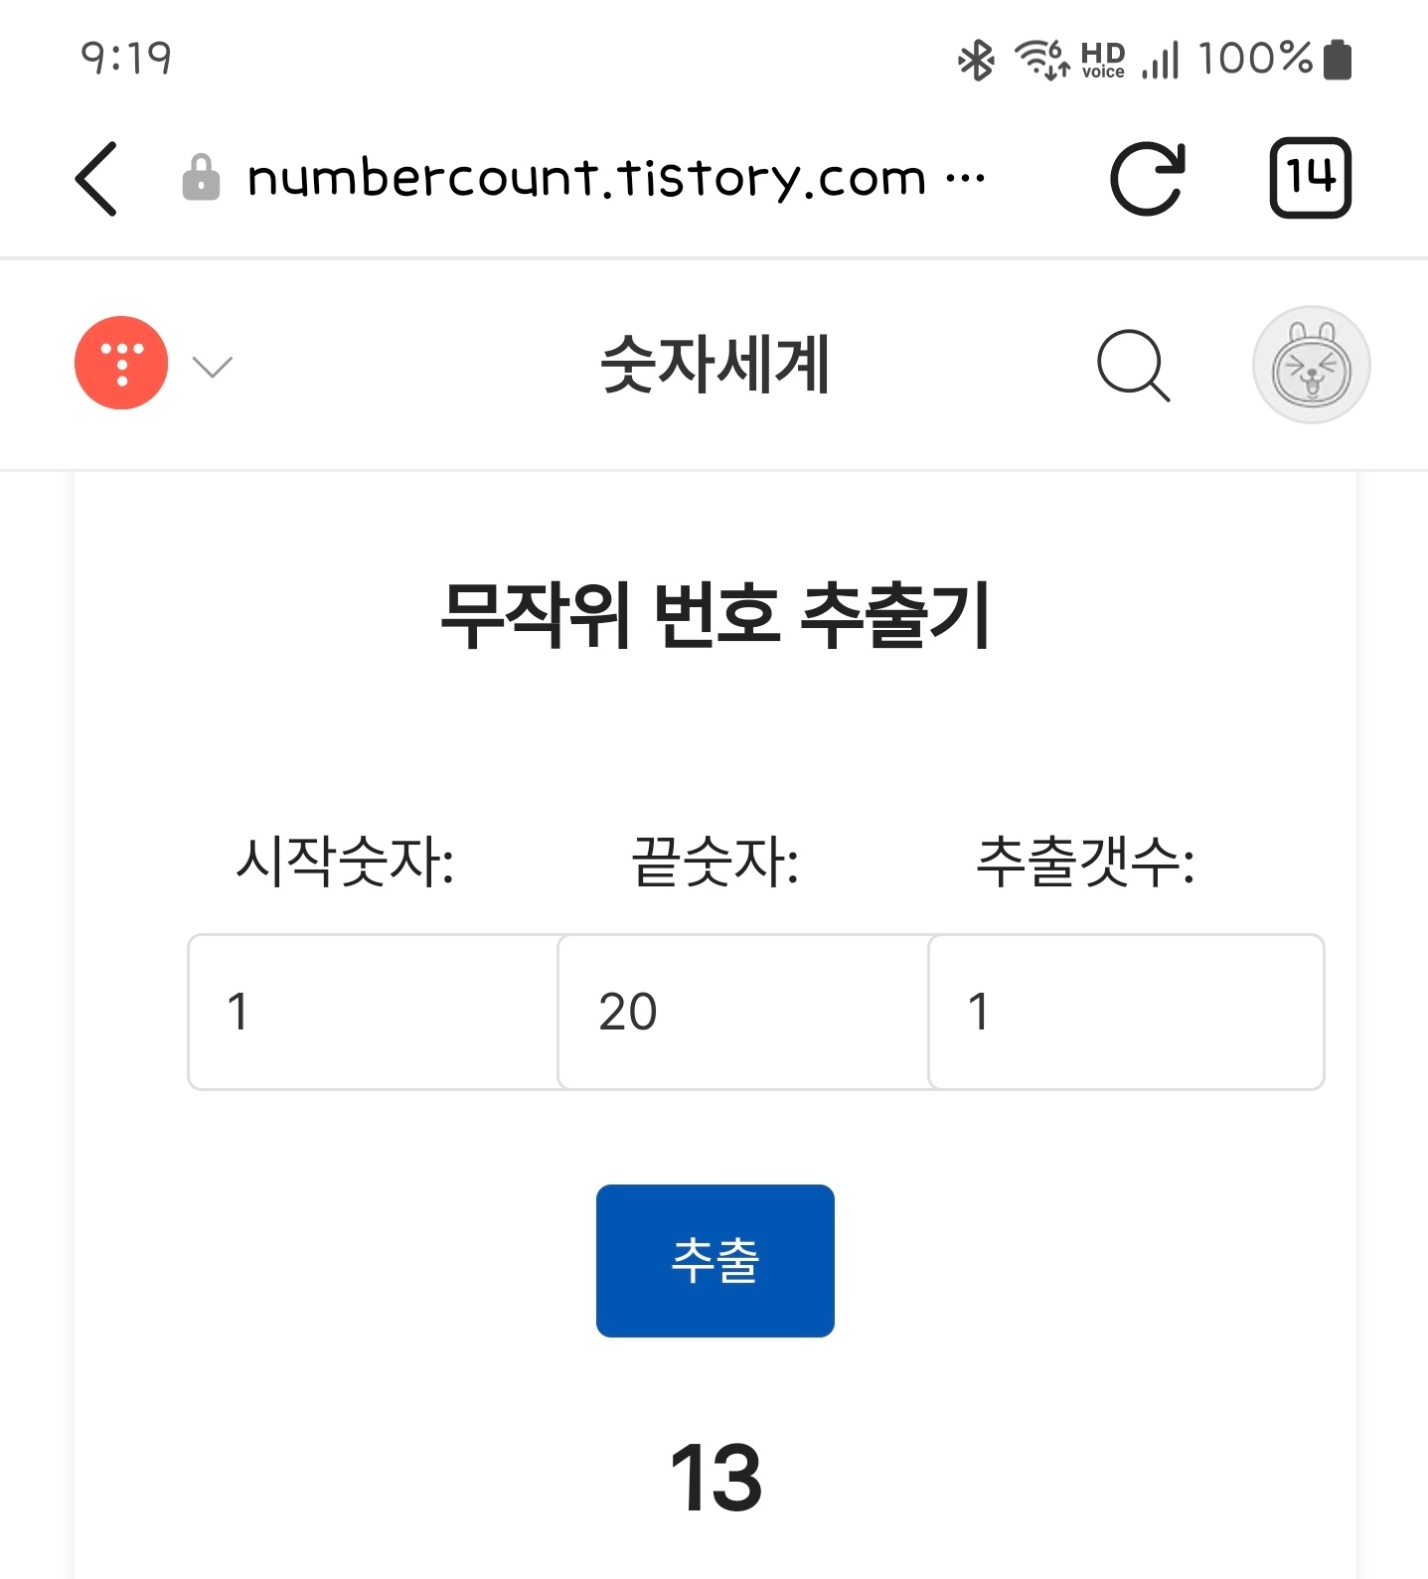Tap the red Tistory logo icon
1428x1579 pixels.
coord(121,364)
